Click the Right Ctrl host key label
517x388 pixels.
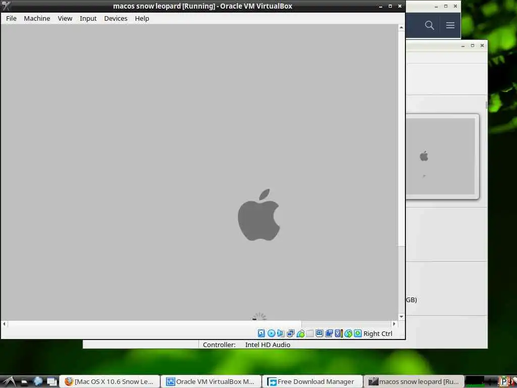378,333
